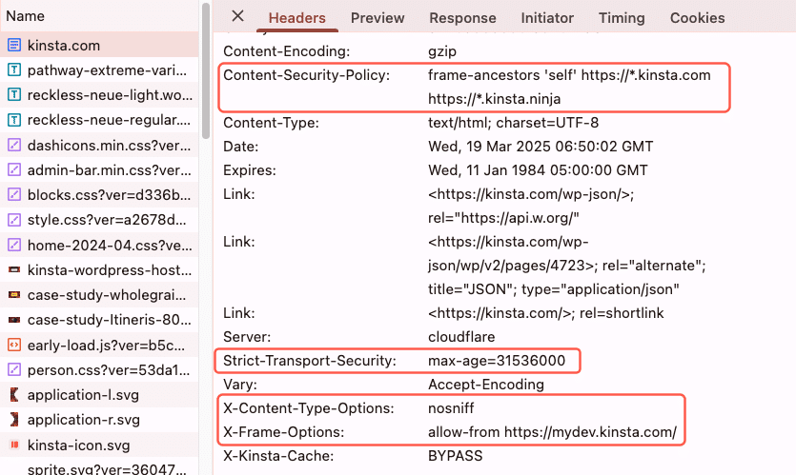Show the Timing tab
The image size is (796, 475).
click(622, 18)
